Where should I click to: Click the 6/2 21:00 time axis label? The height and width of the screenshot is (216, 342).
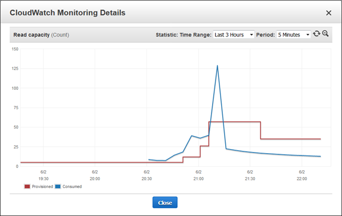(x=198, y=175)
